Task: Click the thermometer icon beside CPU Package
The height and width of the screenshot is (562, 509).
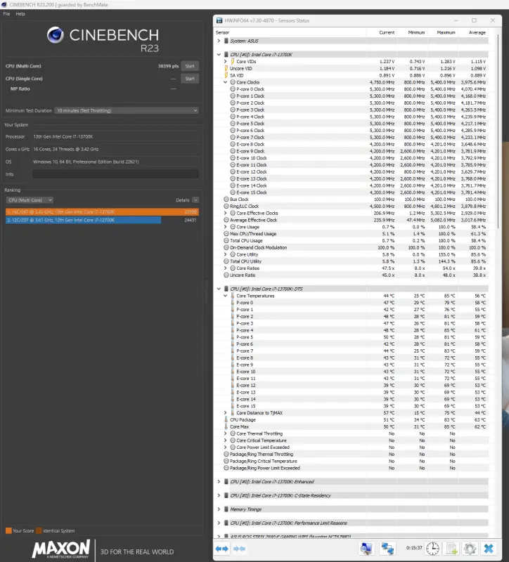Action: coord(226,419)
